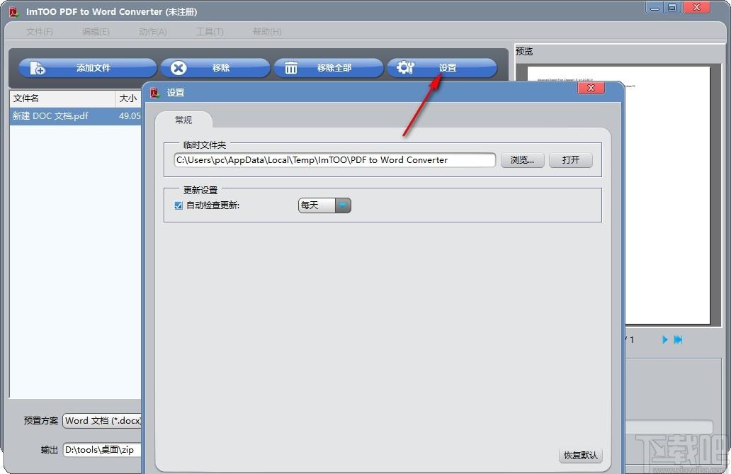Click the output path D:\tools\桌面\zip field

click(x=102, y=450)
